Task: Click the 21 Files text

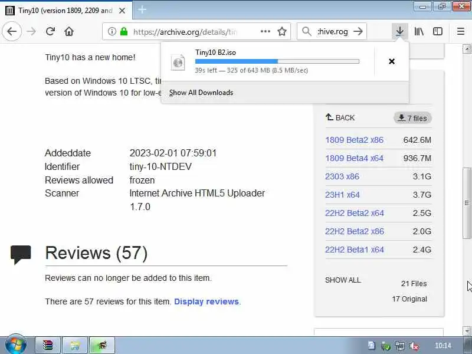Action: [414, 284]
